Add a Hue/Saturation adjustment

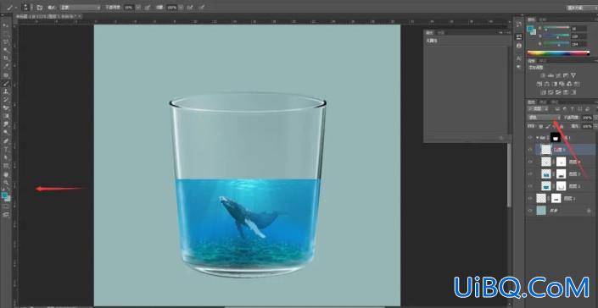coord(539,84)
